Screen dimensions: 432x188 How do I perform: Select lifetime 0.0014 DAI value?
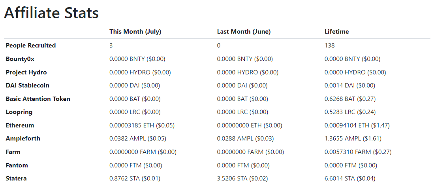pos(350,85)
